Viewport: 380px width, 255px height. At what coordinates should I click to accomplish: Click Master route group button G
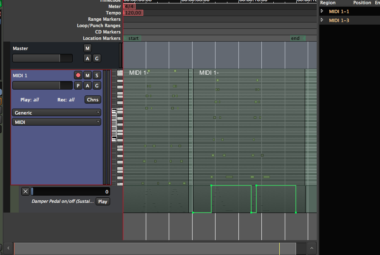click(97, 59)
